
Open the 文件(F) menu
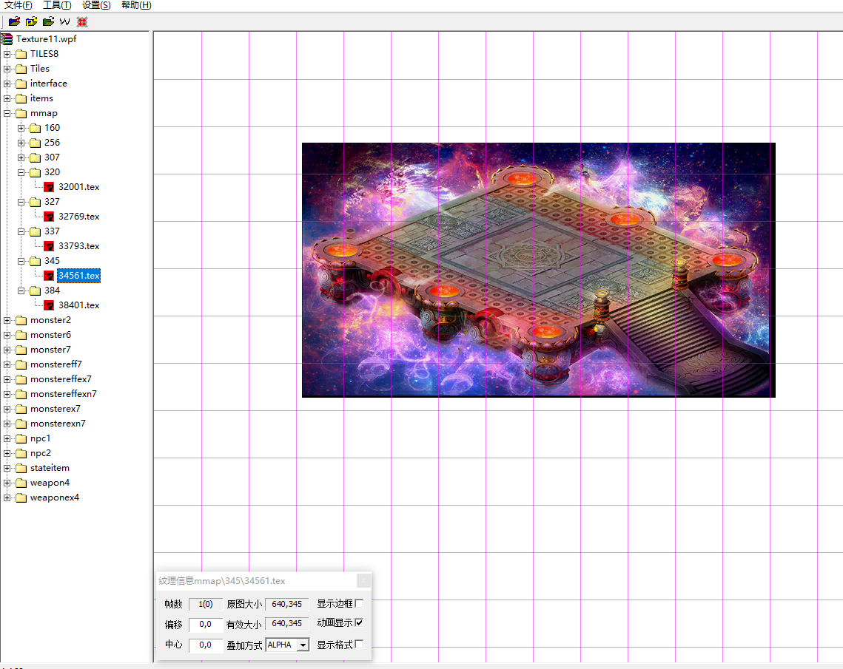click(x=18, y=5)
